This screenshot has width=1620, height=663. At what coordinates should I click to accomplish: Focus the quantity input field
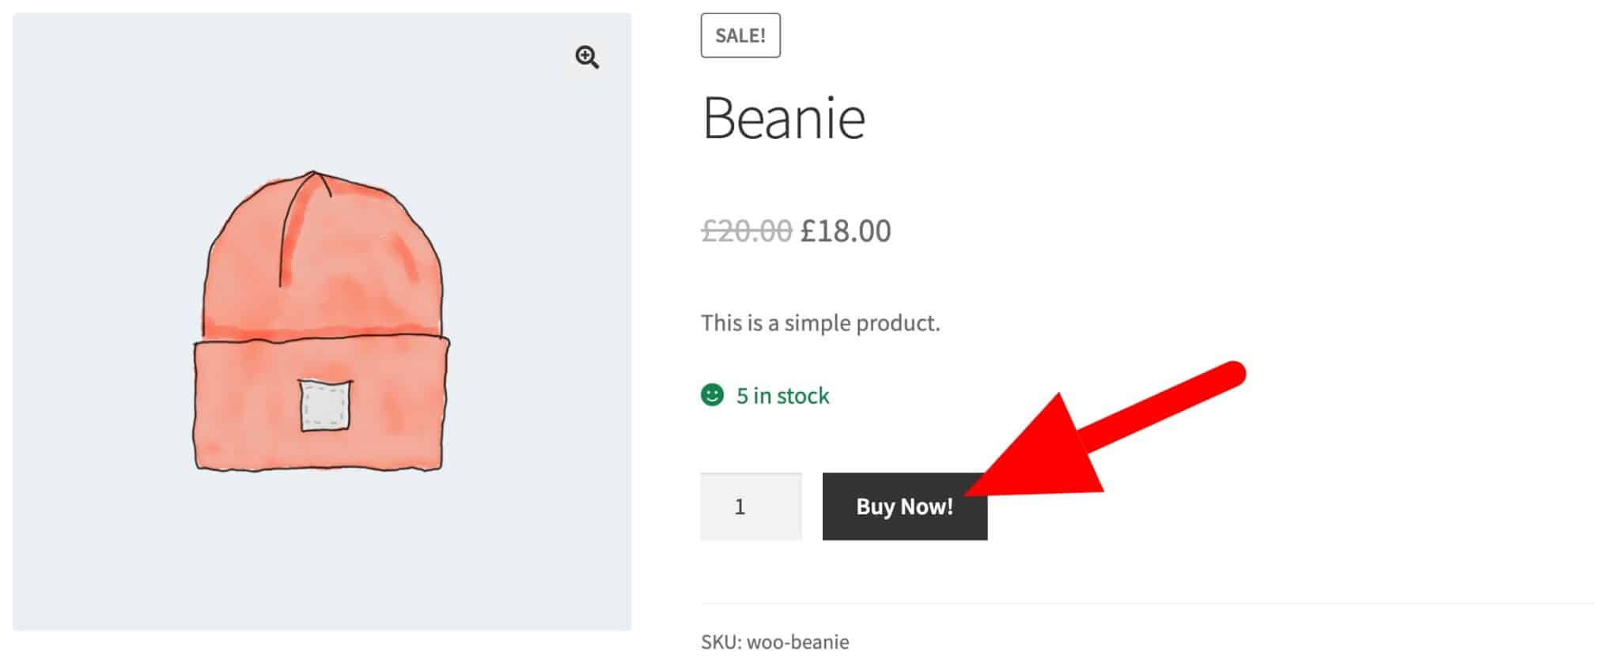point(750,507)
